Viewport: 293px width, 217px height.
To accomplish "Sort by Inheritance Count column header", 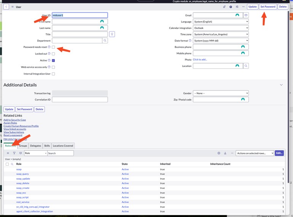I will [x=220, y=164].
